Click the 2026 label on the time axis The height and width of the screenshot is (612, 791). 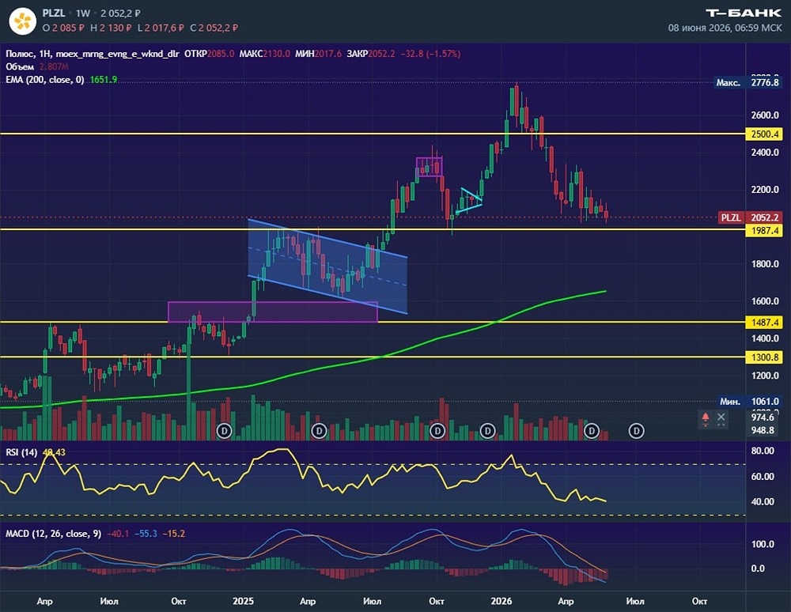501,601
